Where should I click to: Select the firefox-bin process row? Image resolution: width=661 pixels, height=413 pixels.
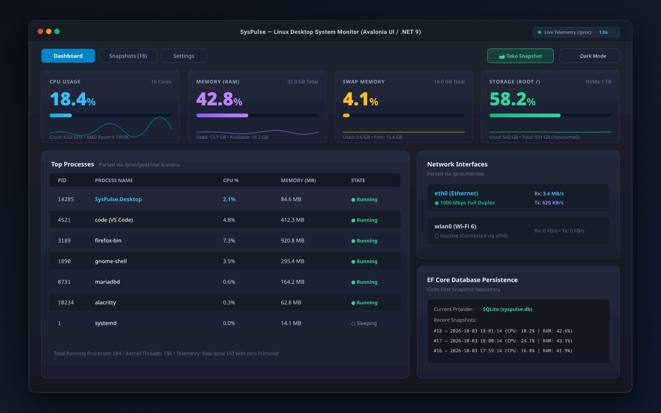coord(225,240)
